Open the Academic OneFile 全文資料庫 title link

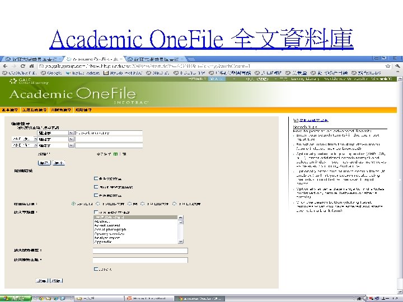click(x=201, y=39)
